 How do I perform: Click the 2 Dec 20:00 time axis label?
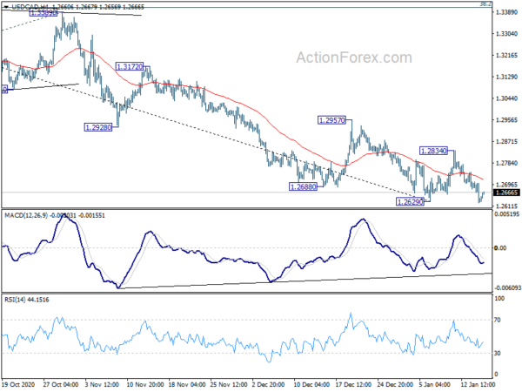(268, 384)
